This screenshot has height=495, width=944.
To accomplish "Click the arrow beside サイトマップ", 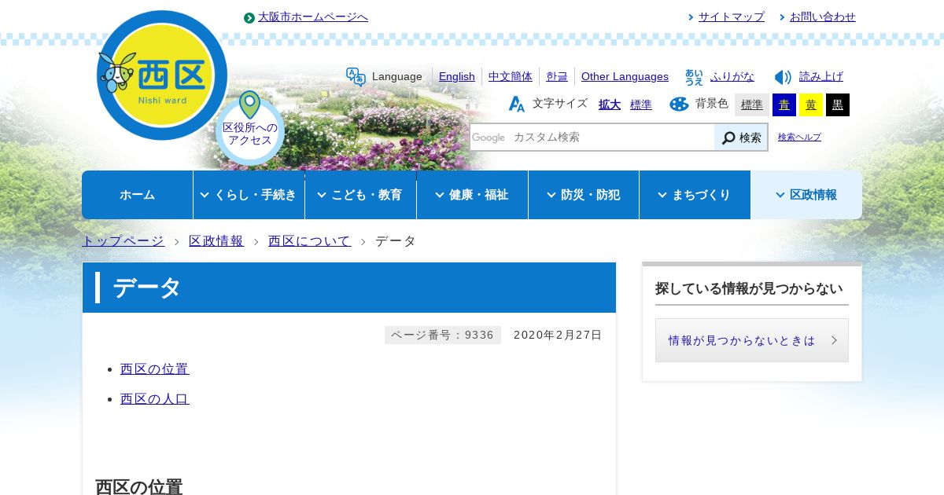I will [691, 17].
